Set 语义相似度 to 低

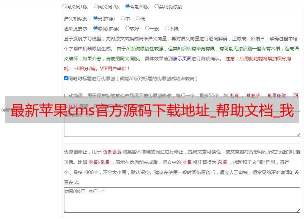[138, 18]
